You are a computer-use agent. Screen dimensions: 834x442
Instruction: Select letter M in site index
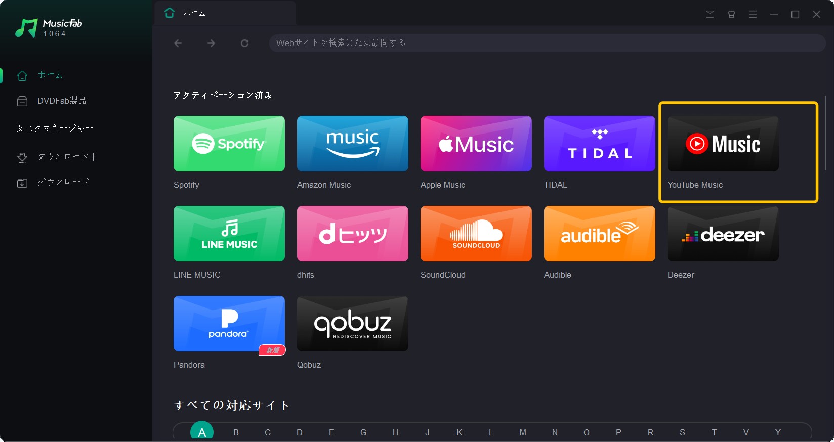coord(523,432)
